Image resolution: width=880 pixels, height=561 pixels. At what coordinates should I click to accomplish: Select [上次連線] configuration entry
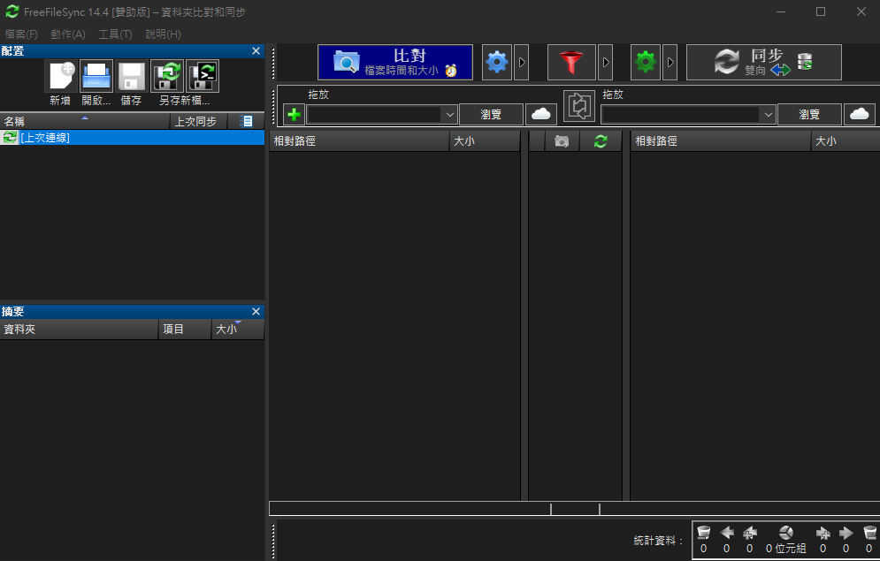[132, 137]
